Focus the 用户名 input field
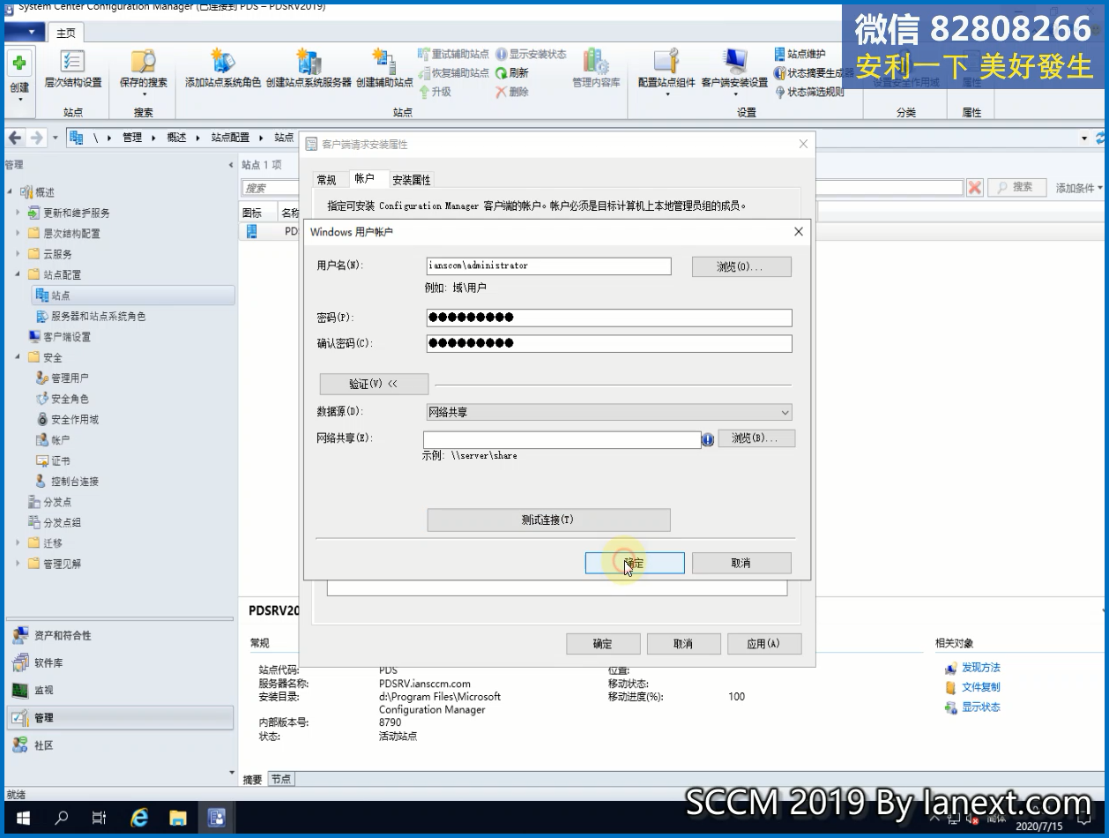This screenshot has height=838, width=1109. point(548,266)
